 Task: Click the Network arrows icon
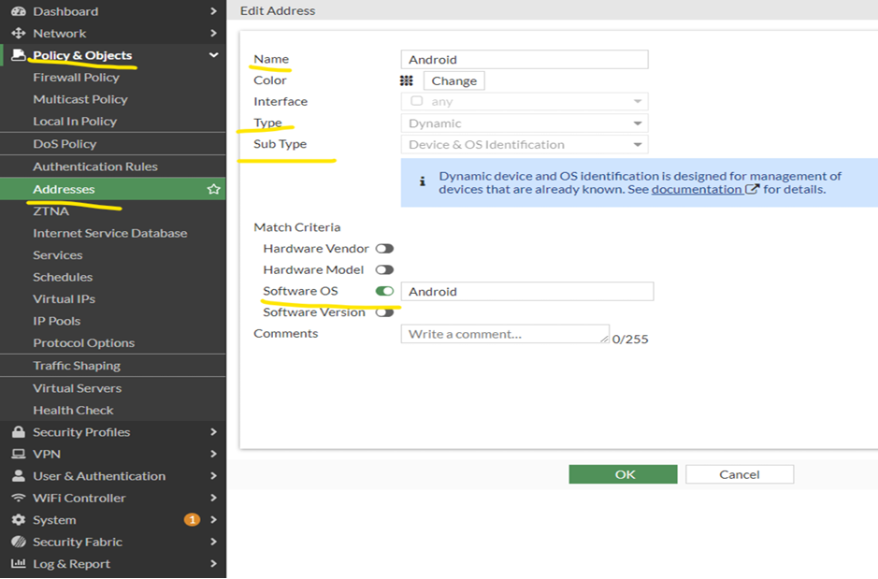(19, 33)
